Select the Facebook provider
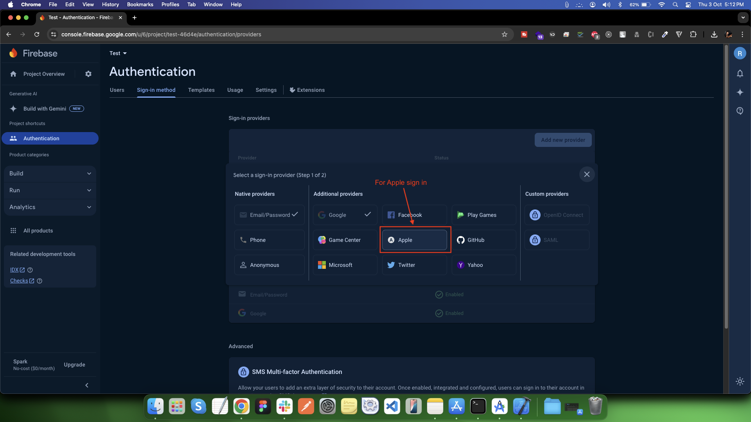This screenshot has width=751, height=422. pyautogui.click(x=414, y=215)
